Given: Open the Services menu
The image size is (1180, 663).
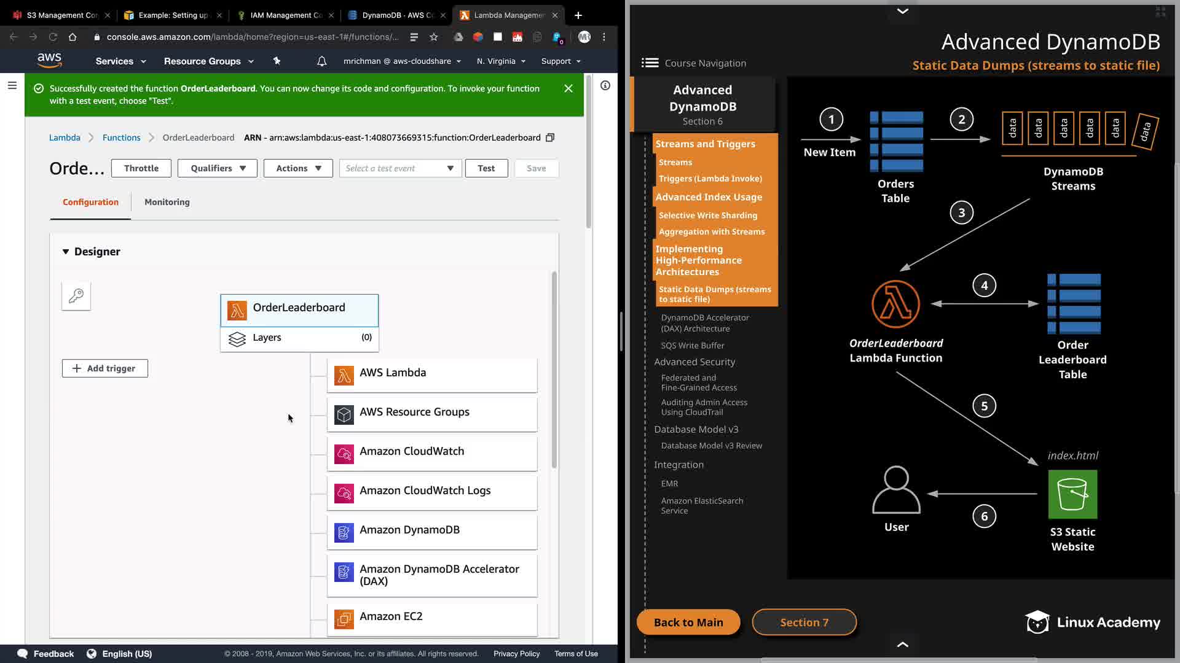Looking at the screenshot, I should pos(120,61).
